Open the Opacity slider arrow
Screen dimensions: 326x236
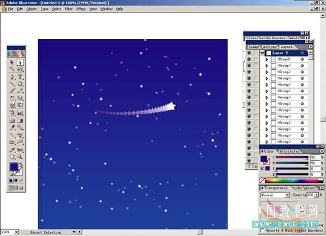point(317,195)
